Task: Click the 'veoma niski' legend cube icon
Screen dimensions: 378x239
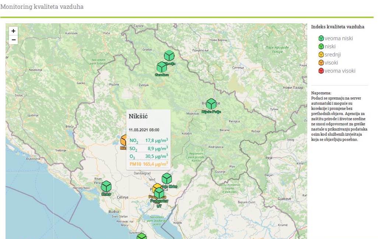Action: [321, 38]
